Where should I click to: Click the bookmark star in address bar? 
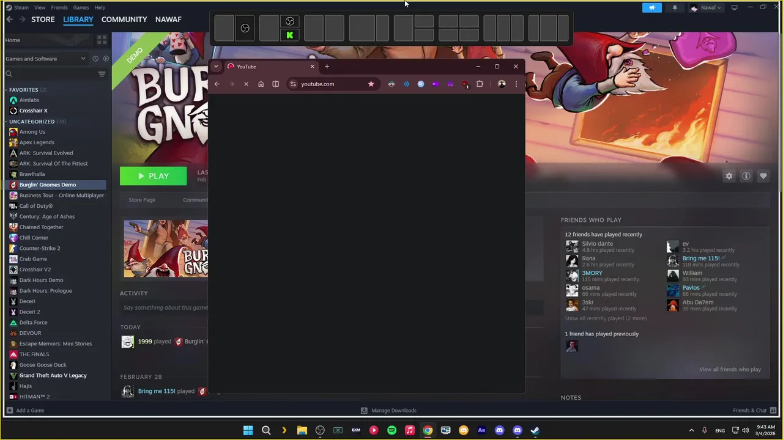(371, 84)
